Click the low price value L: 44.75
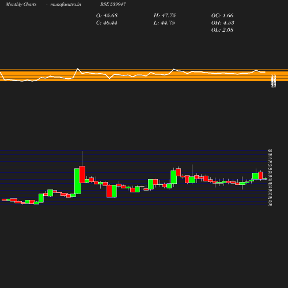Screen dimensions: 288x288 tap(164, 23)
